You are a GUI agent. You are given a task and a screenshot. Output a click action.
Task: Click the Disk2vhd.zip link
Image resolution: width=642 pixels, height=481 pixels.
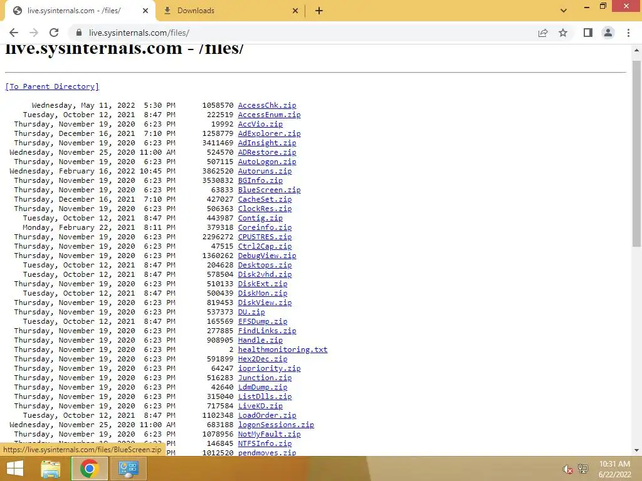point(265,274)
